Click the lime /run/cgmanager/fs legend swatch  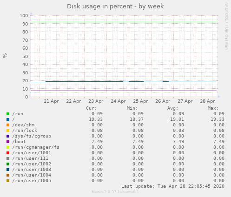[x=8, y=147]
